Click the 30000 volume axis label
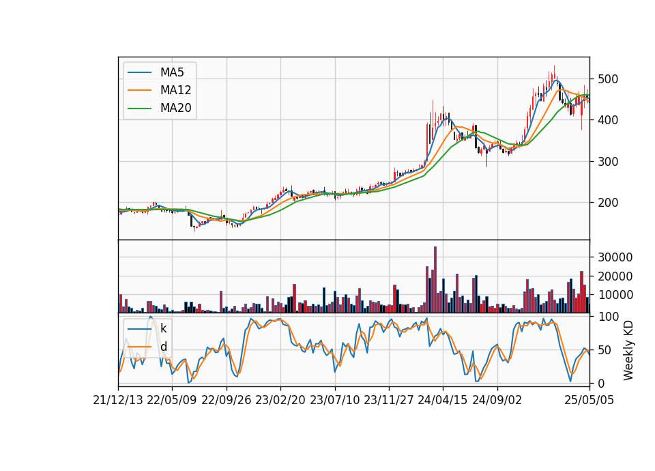Screen dimensions: 655x471 [615, 257]
